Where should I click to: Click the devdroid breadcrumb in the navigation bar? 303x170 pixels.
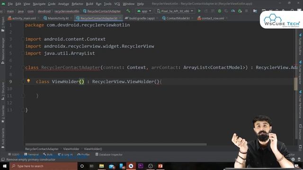(44, 11)
